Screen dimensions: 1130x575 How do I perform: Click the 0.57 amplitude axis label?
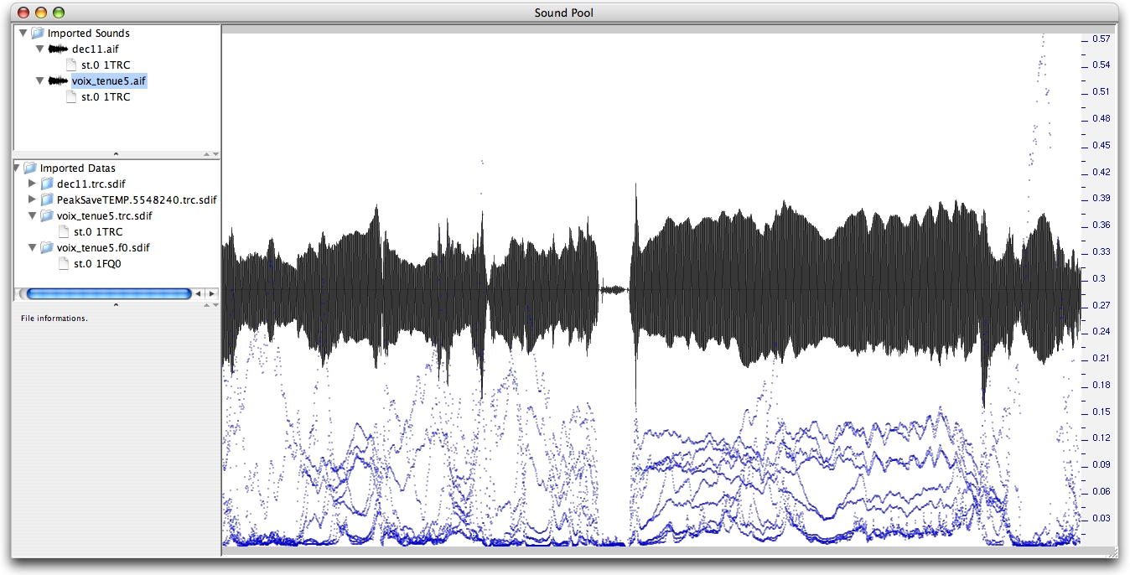(x=1101, y=39)
